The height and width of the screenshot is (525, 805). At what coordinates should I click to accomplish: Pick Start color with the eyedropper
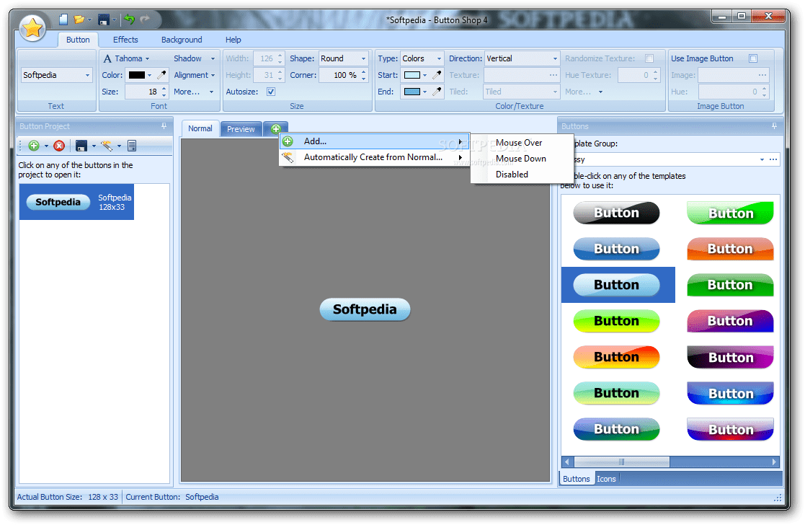tap(437, 75)
